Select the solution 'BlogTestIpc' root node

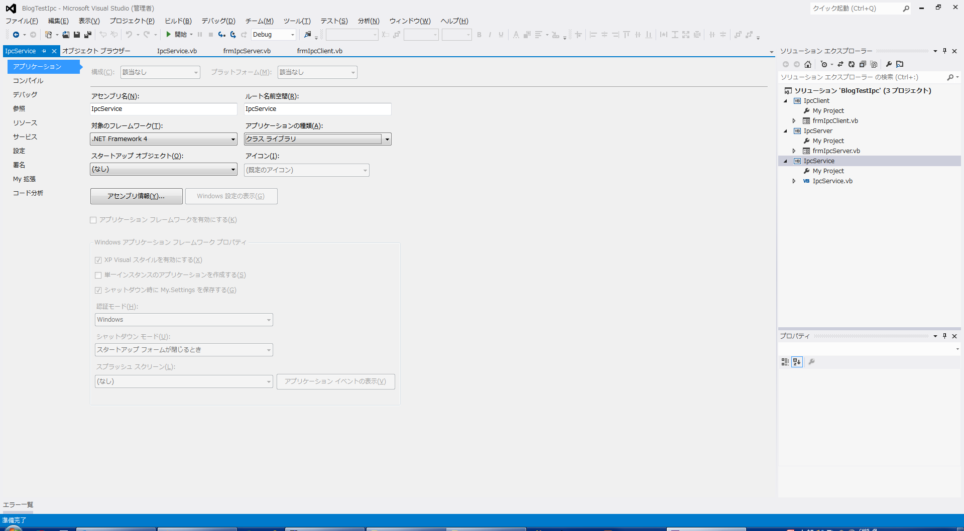click(863, 91)
